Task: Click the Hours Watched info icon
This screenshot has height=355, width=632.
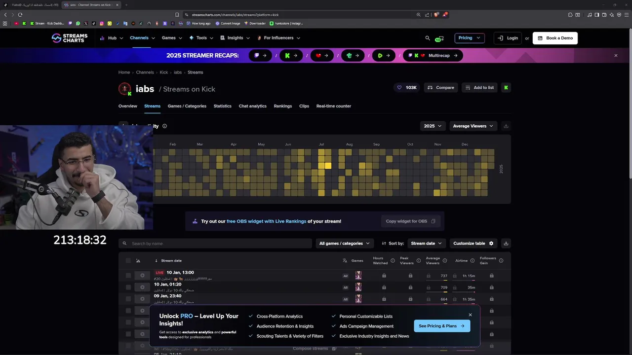Action: coord(393,261)
